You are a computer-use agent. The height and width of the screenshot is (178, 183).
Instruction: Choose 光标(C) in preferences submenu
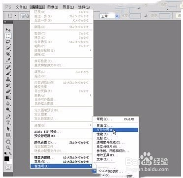pyautogui.click(x=116, y=138)
